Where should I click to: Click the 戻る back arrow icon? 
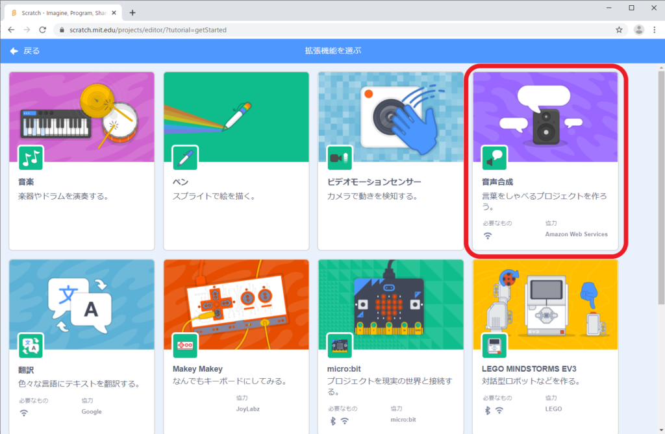click(14, 51)
